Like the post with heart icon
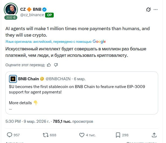This screenshot has width=166, height=143. click(82, 135)
